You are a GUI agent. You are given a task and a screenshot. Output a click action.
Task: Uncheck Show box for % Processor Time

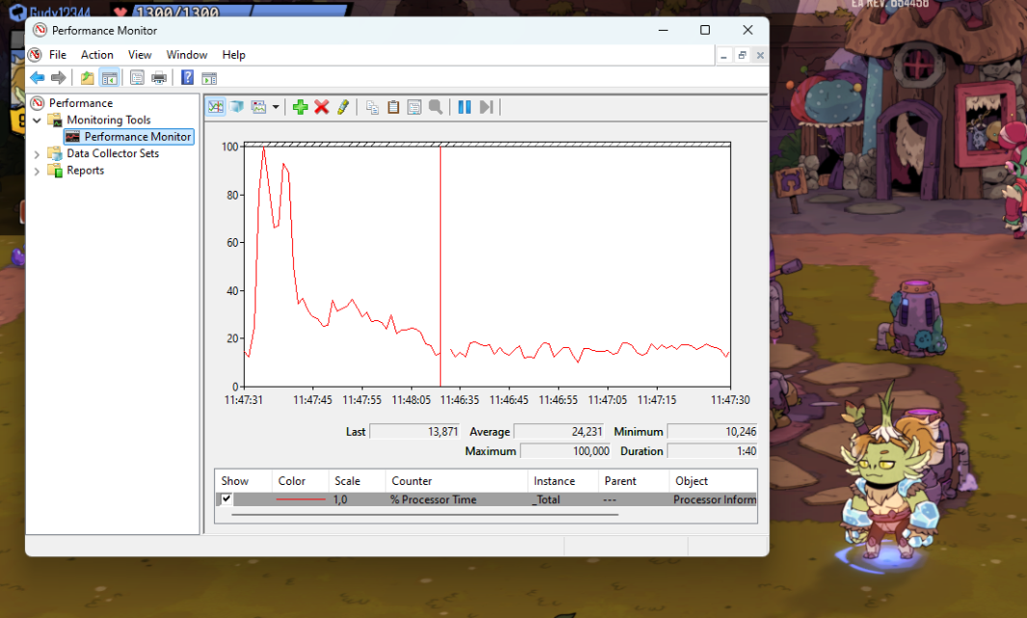(227, 499)
